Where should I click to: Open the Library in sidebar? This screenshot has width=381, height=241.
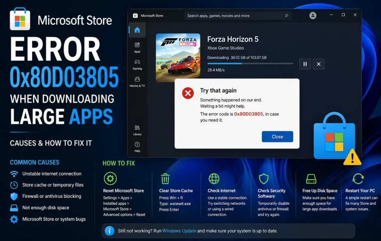tap(137, 130)
